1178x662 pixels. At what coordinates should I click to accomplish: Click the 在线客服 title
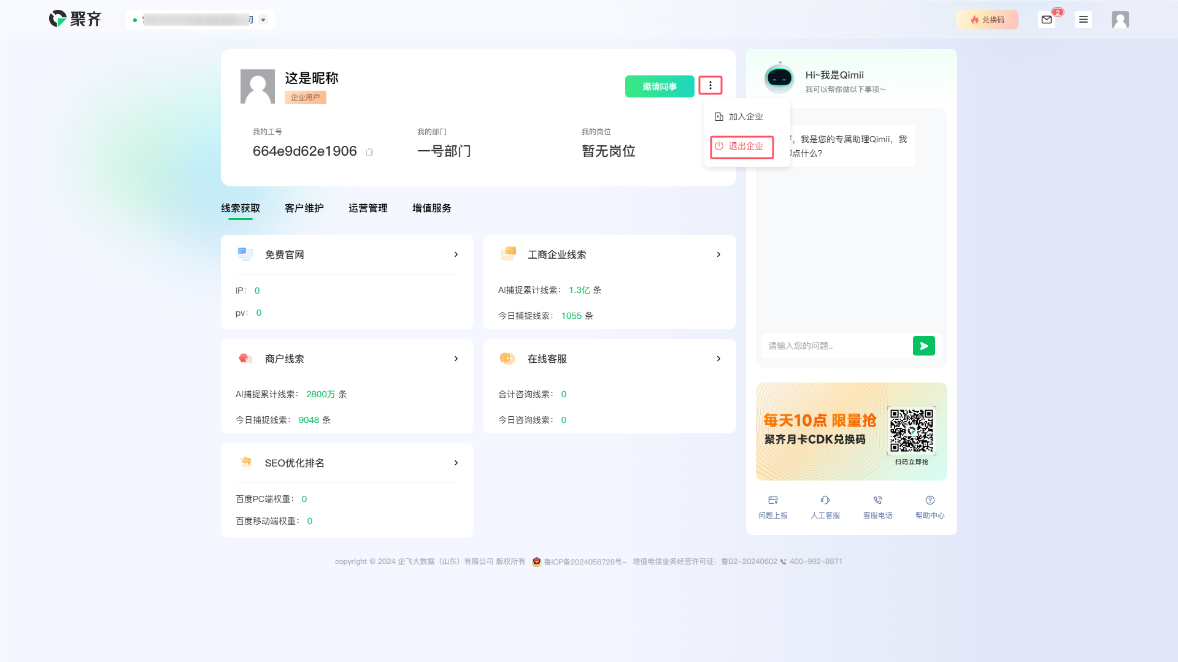(x=547, y=359)
